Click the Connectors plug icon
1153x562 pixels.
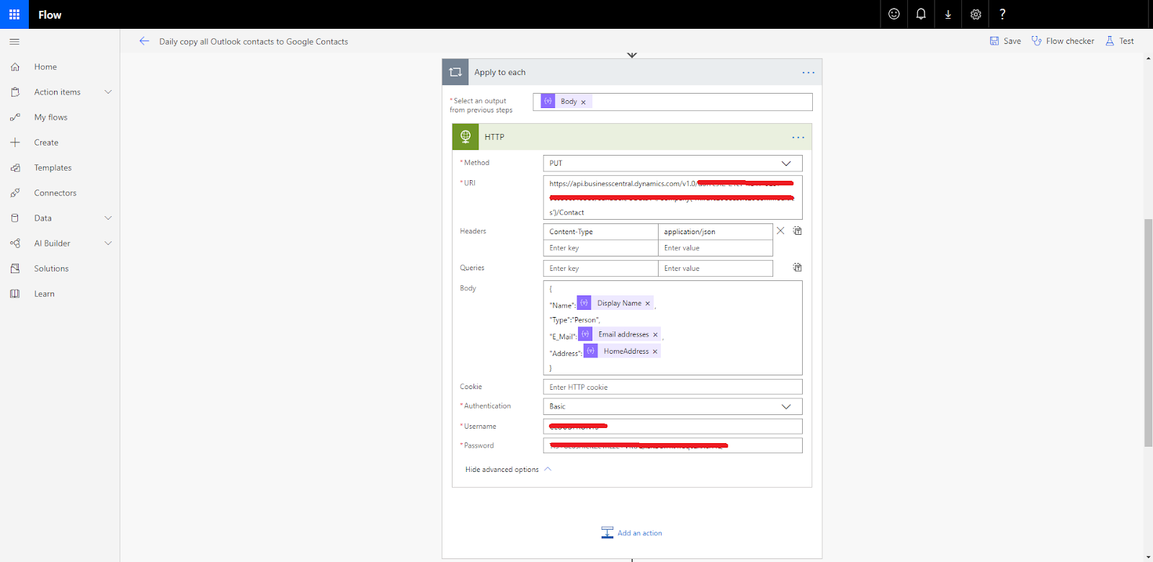click(x=15, y=193)
